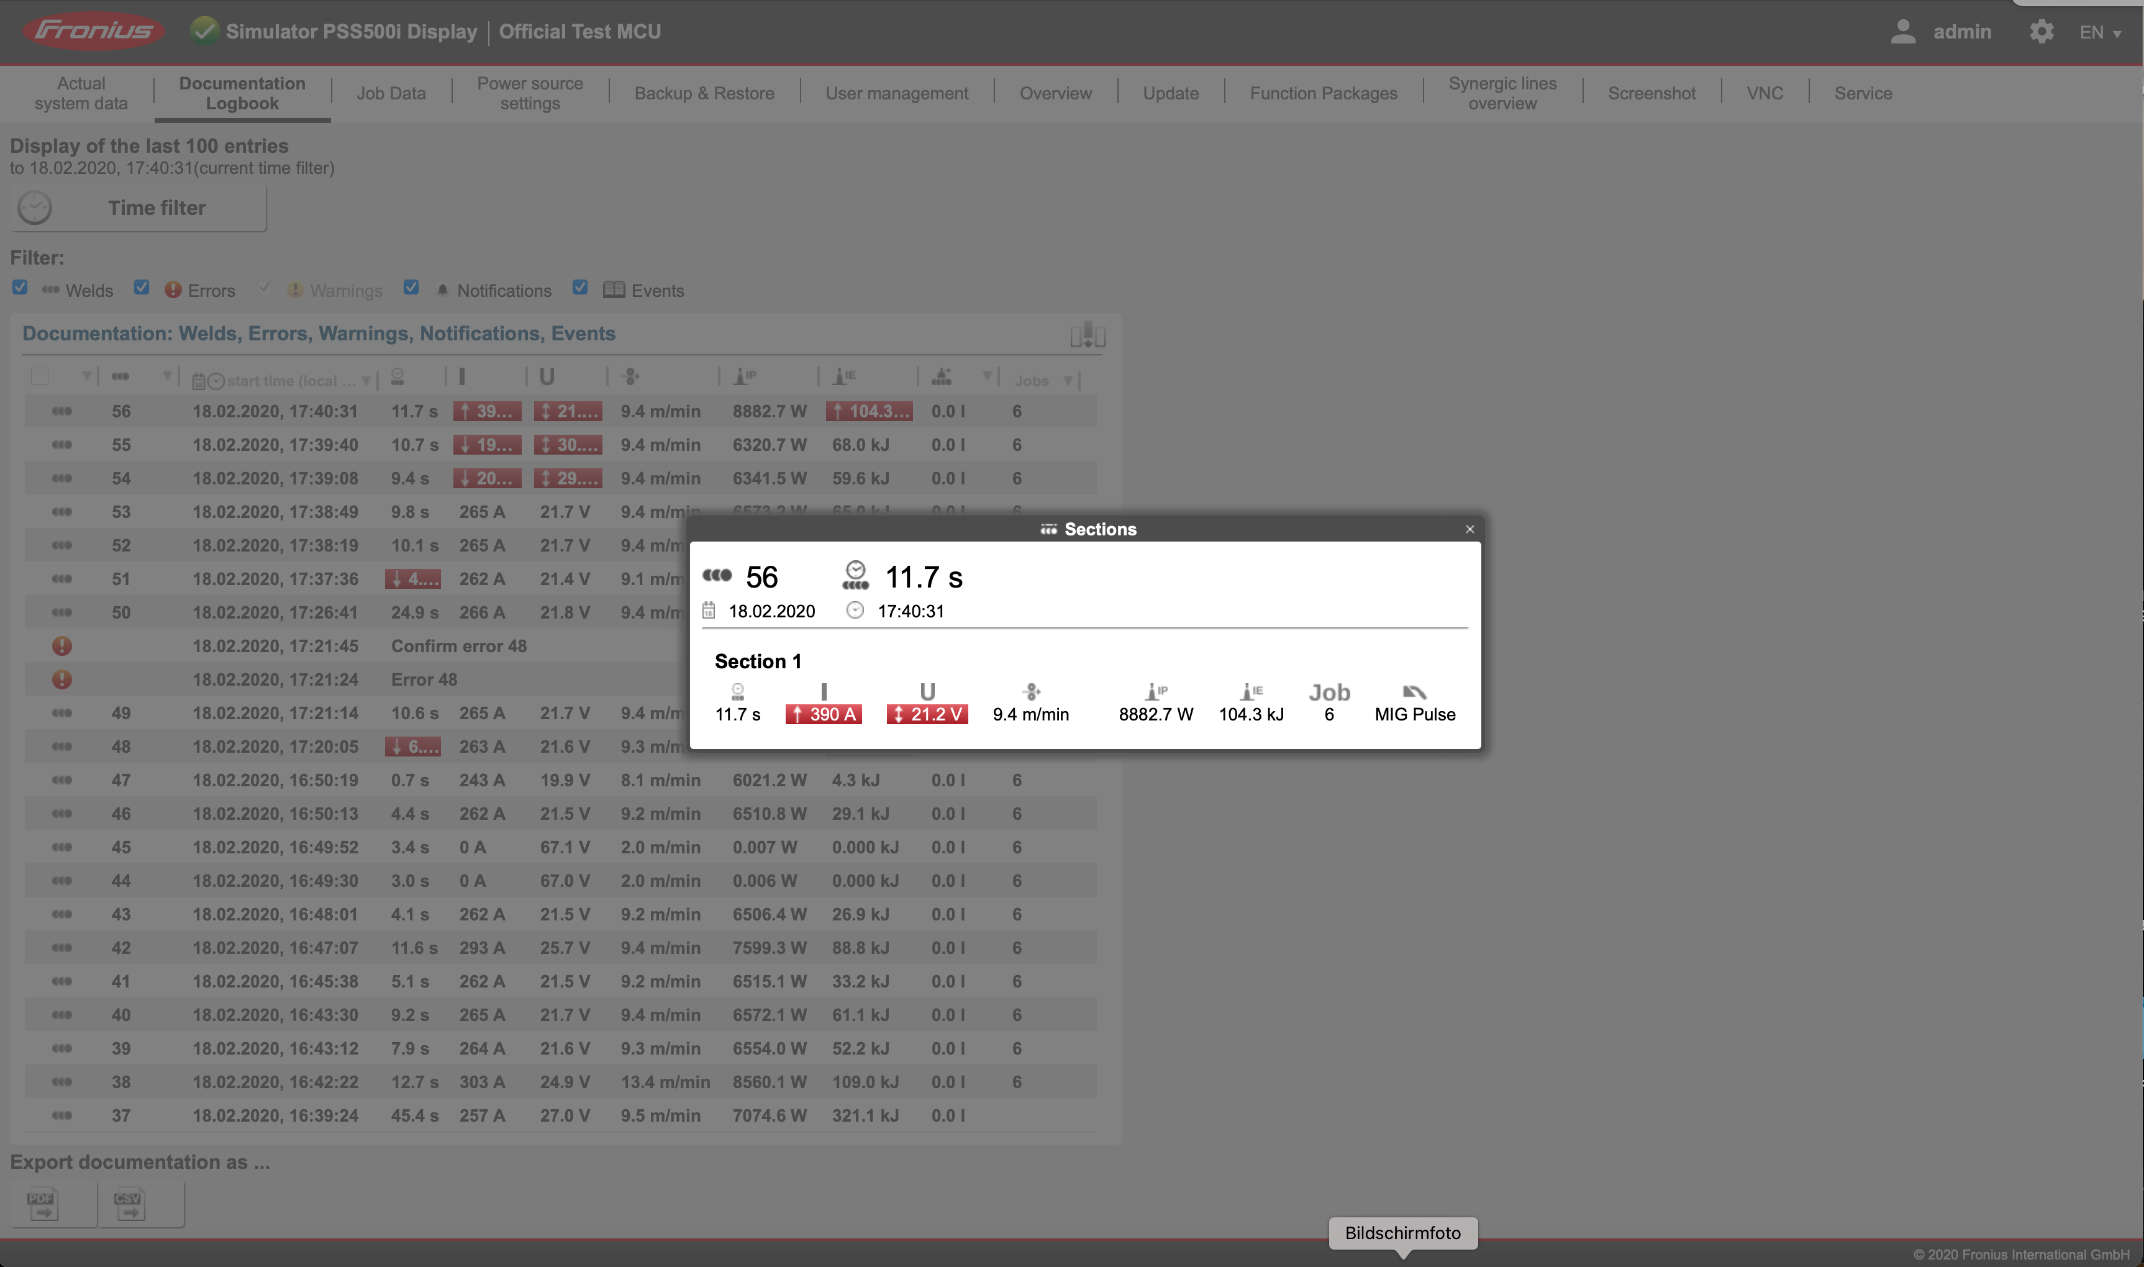This screenshot has width=2144, height=1267.
Task: Click the error icon next to Error 48
Action: (x=61, y=679)
